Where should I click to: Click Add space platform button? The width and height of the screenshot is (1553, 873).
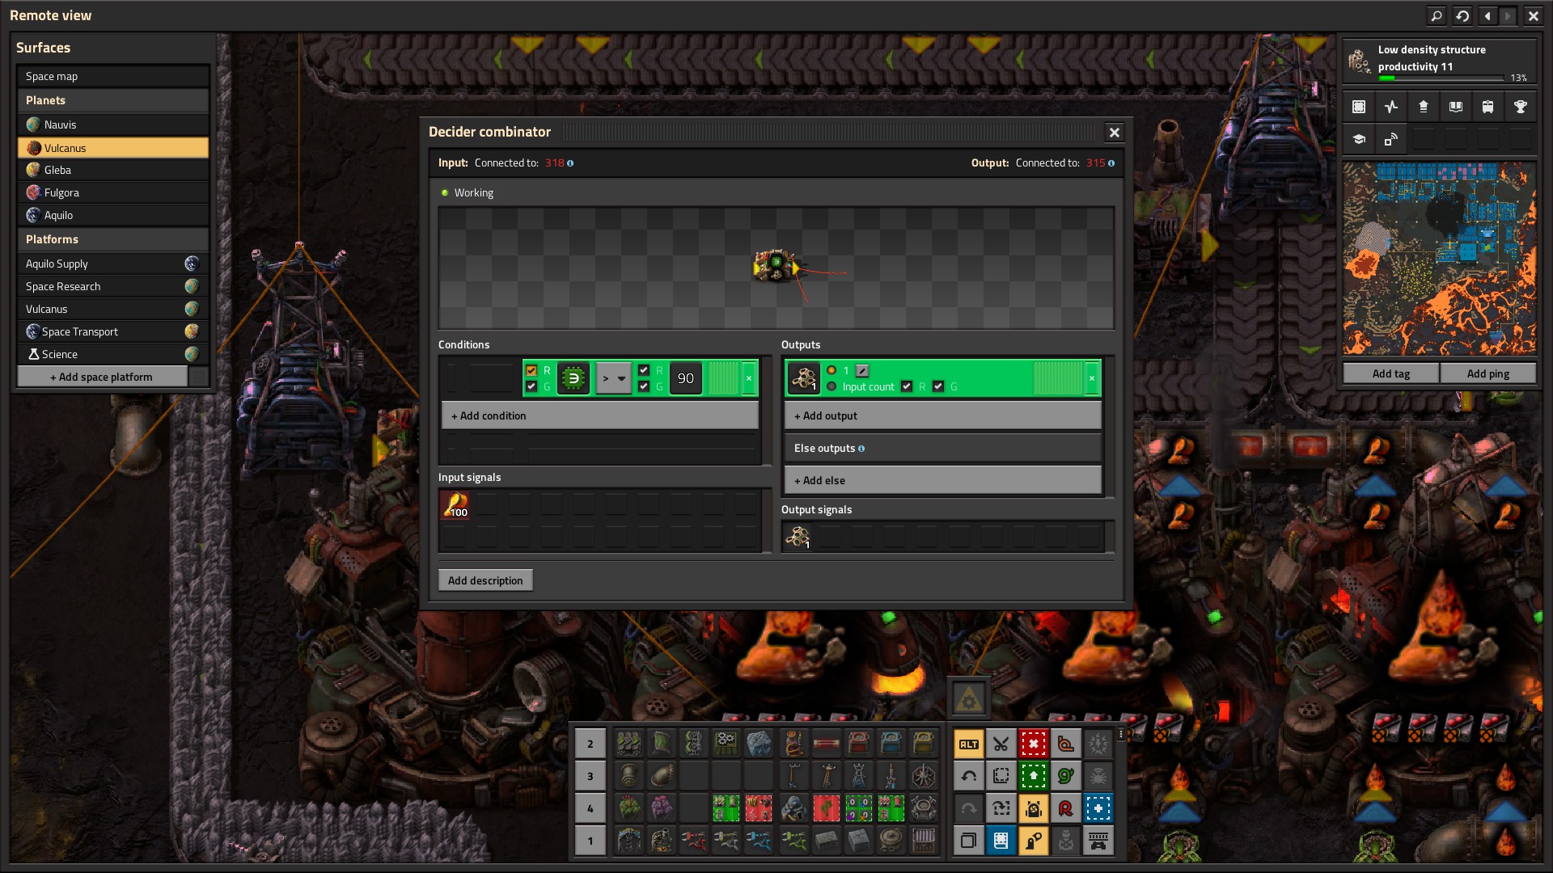pos(103,377)
